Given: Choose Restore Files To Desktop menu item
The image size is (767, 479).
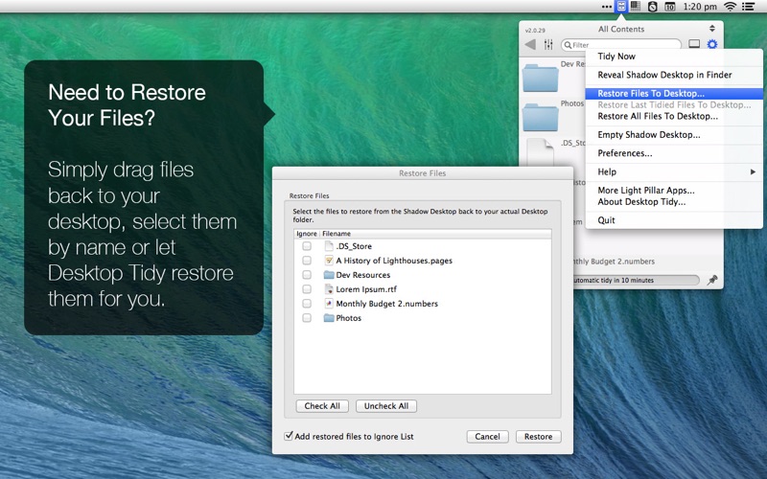Looking at the screenshot, I should [x=674, y=93].
